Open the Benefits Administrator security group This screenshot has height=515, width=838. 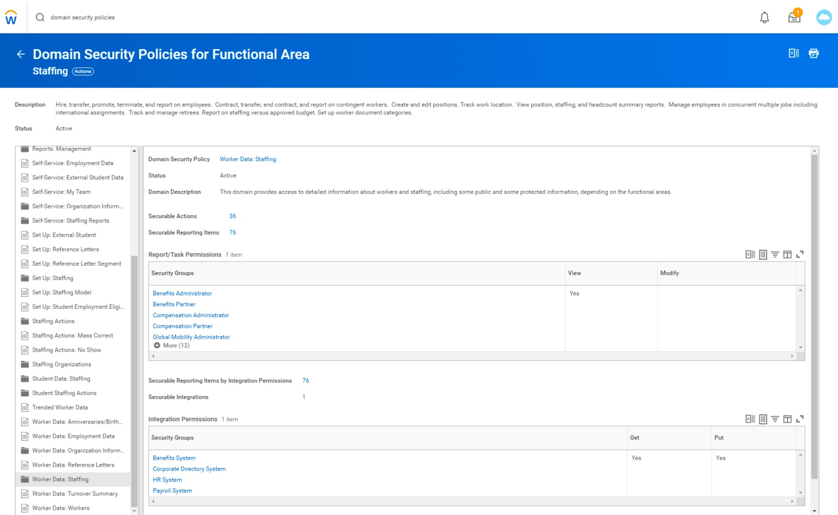pyautogui.click(x=182, y=293)
